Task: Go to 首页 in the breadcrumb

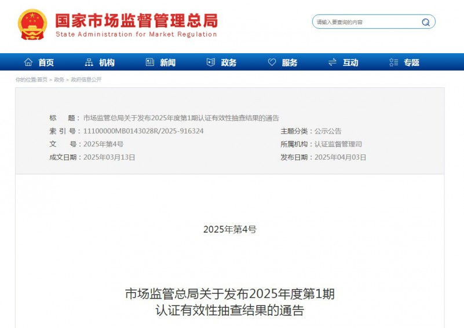Action: 42,79
